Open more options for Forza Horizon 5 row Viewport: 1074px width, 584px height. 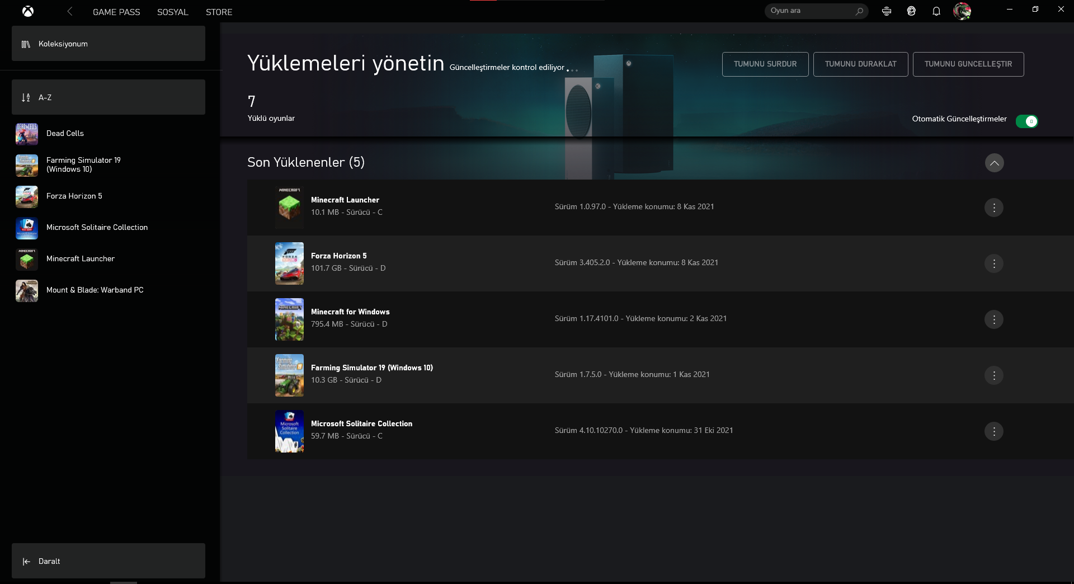click(994, 263)
